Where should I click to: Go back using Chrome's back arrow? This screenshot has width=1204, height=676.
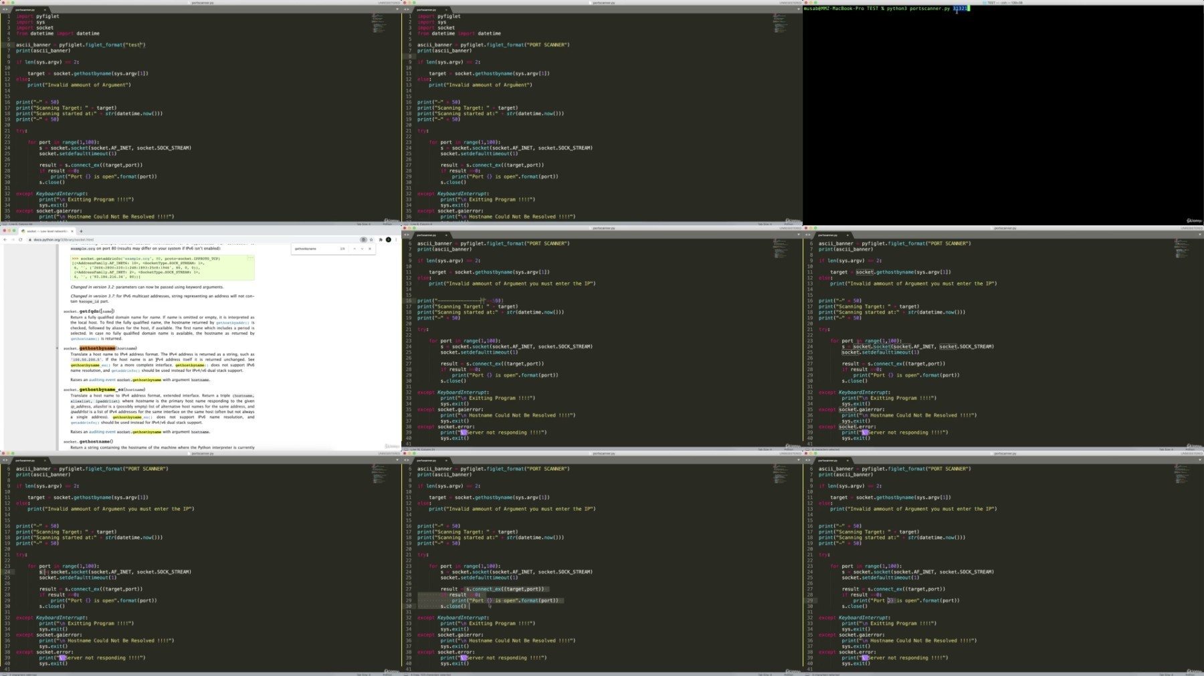click(x=5, y=239)
